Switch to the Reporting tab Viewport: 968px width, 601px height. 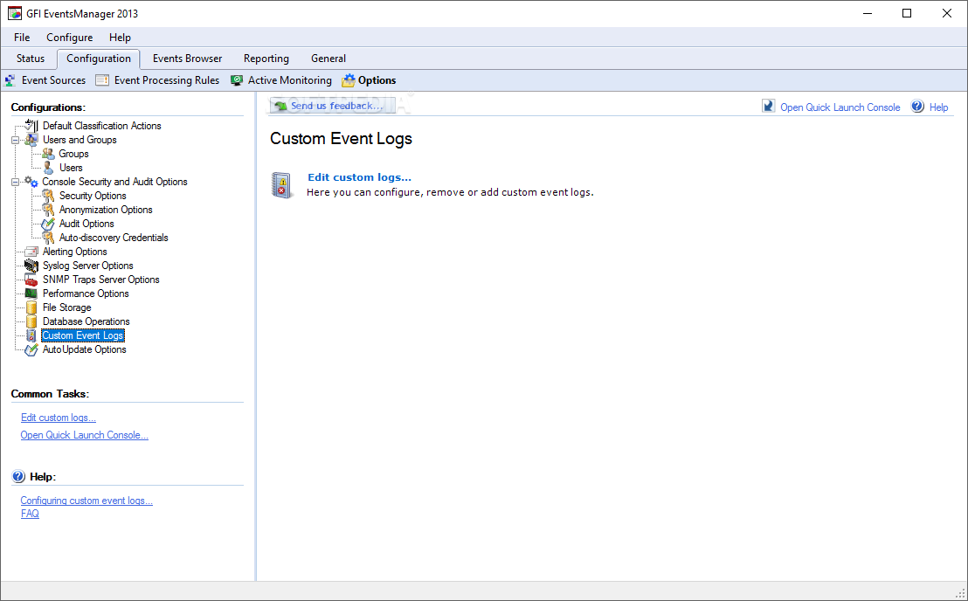click(266, 59)
